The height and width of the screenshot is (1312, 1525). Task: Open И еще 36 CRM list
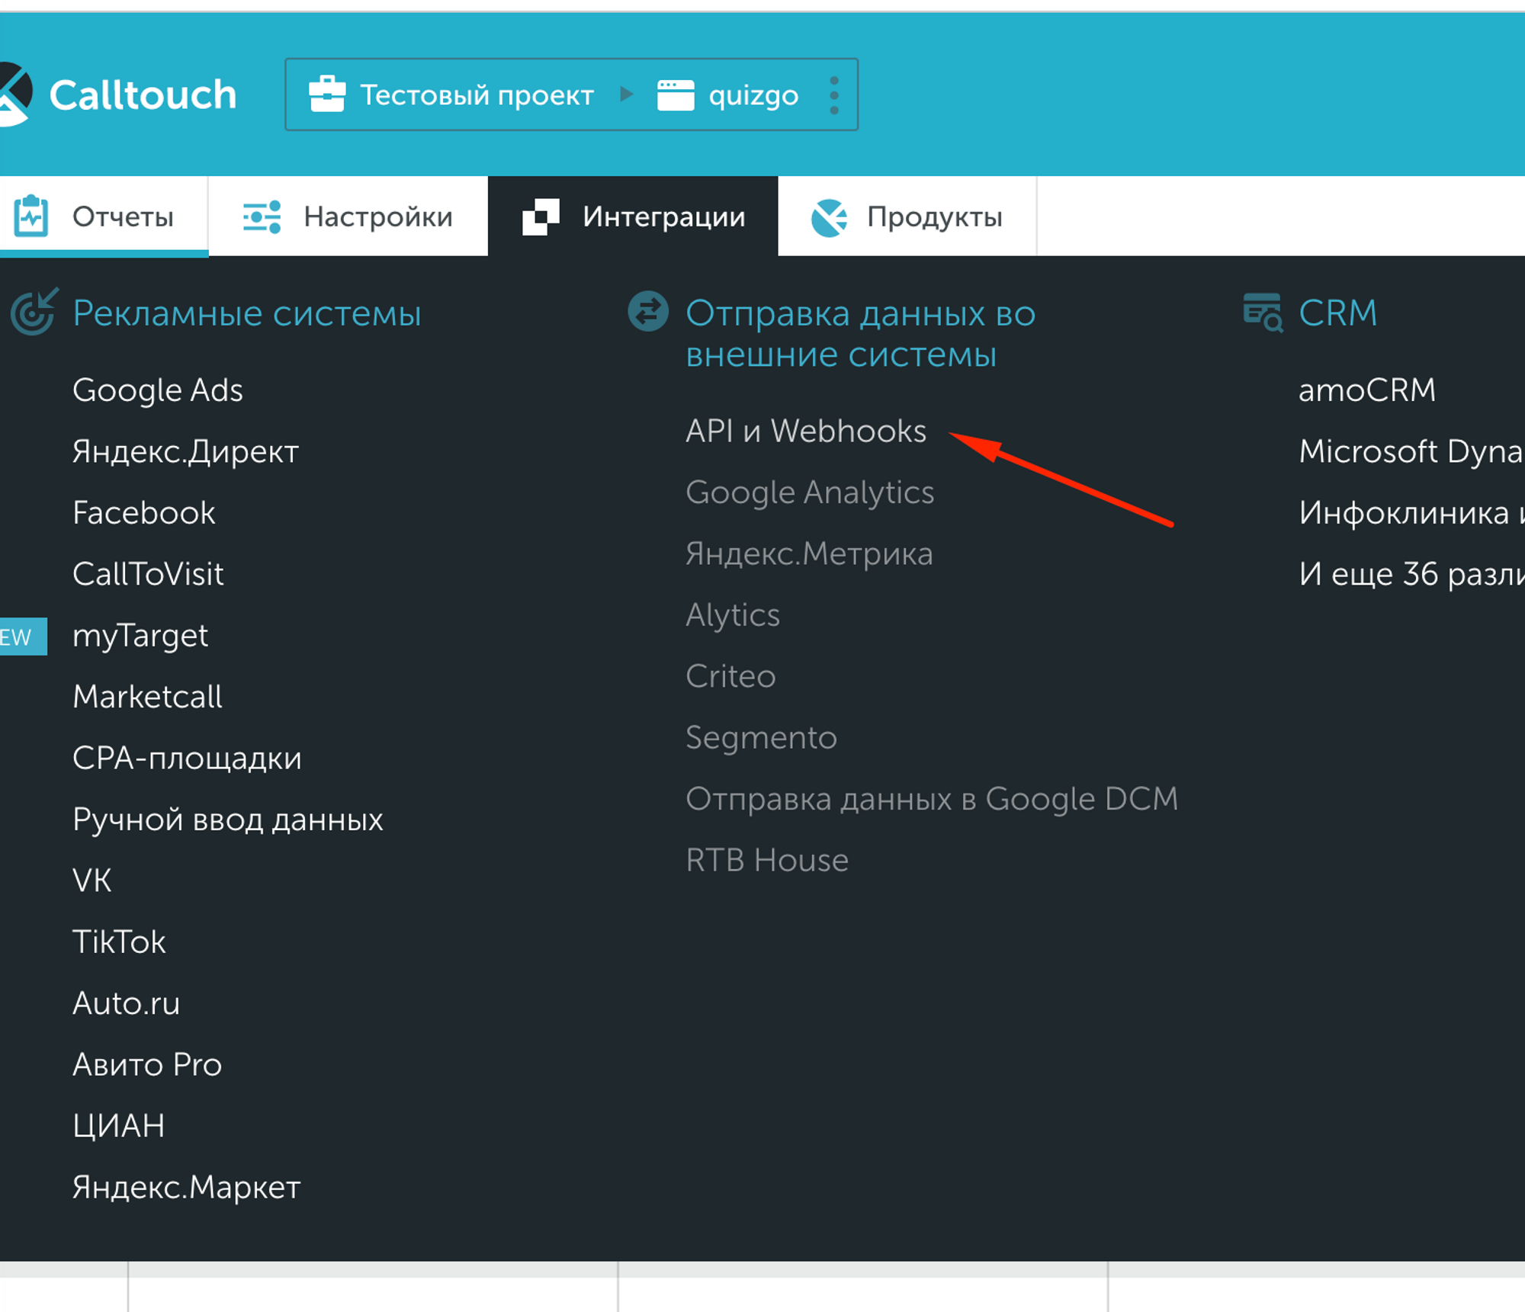coord(1412,574)
